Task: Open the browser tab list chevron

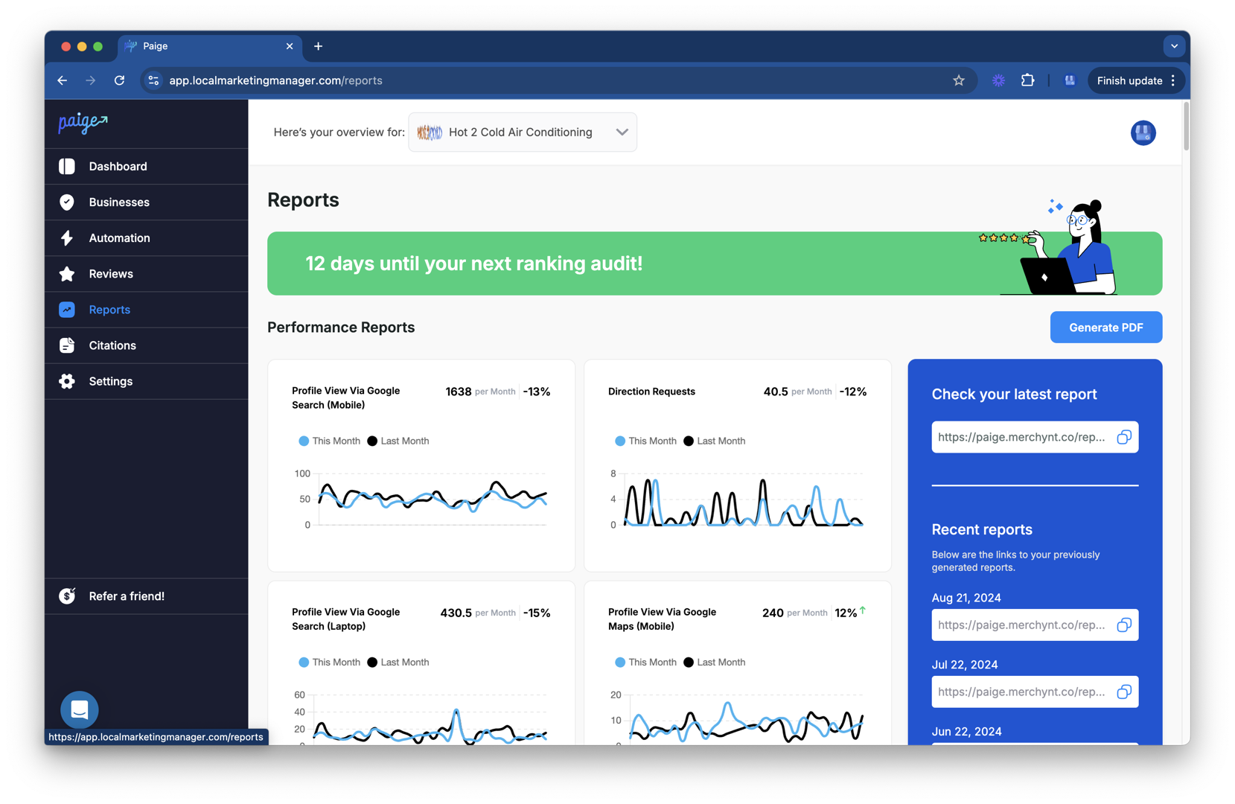Action: point(1174,46)
